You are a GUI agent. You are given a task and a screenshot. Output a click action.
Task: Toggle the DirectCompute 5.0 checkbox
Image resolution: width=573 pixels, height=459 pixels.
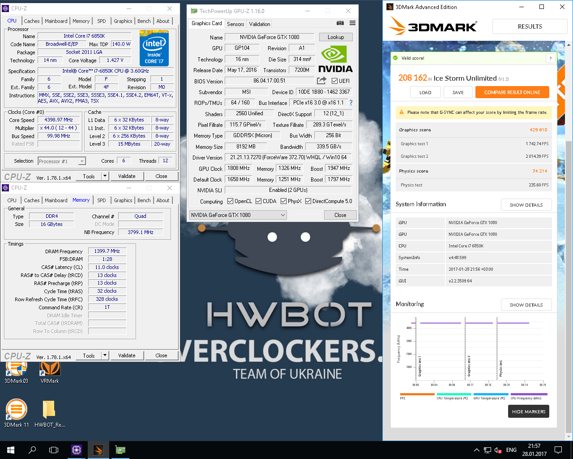(x=308, y=201)
